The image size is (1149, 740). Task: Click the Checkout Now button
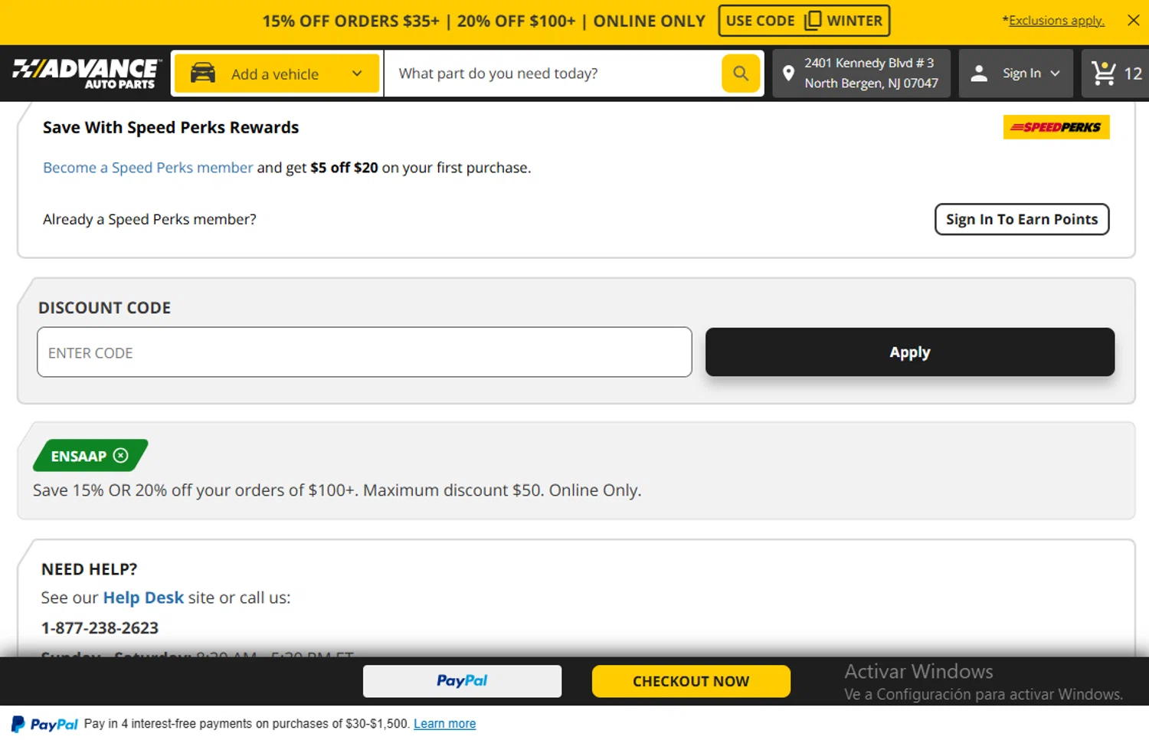(690, 681)
